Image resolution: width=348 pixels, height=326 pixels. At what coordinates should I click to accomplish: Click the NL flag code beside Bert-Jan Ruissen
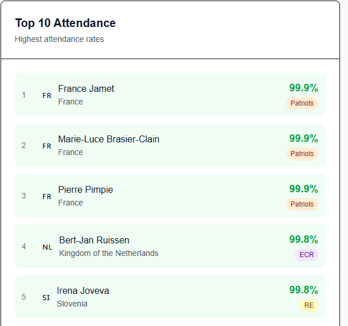[x=47, y=247]
